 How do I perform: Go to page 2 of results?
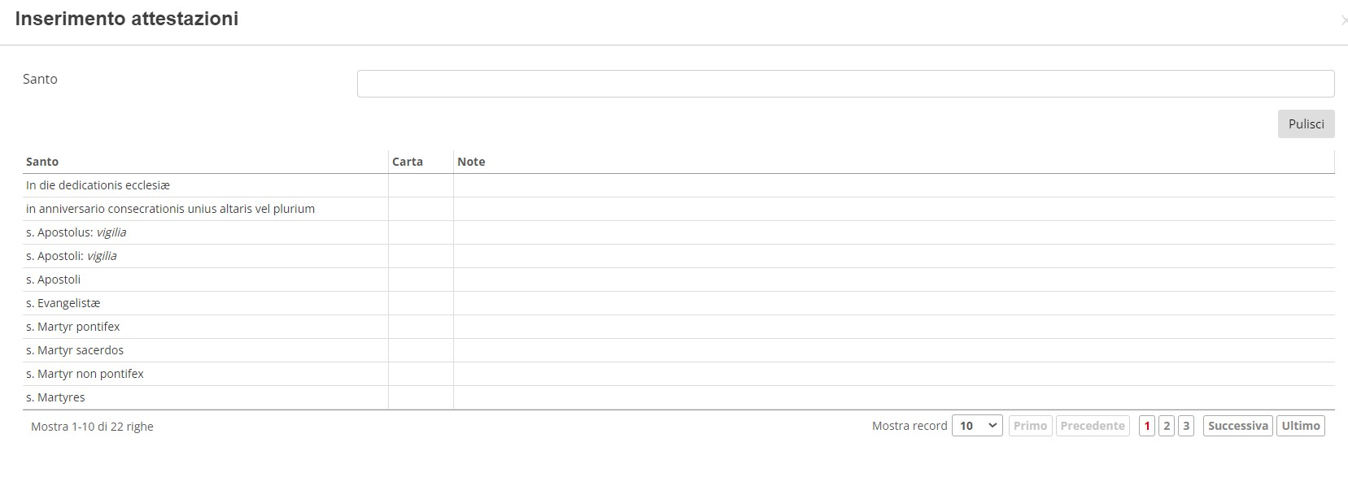pyautogui.click(x=1167, y=426)
